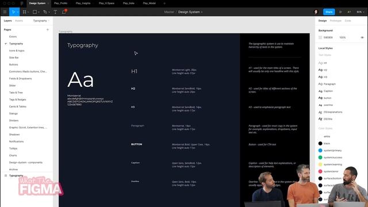Image resolution: width=368 pixels, height=207 pixels.
Task: Add a new page with plus icon
Action: [48, 29]
